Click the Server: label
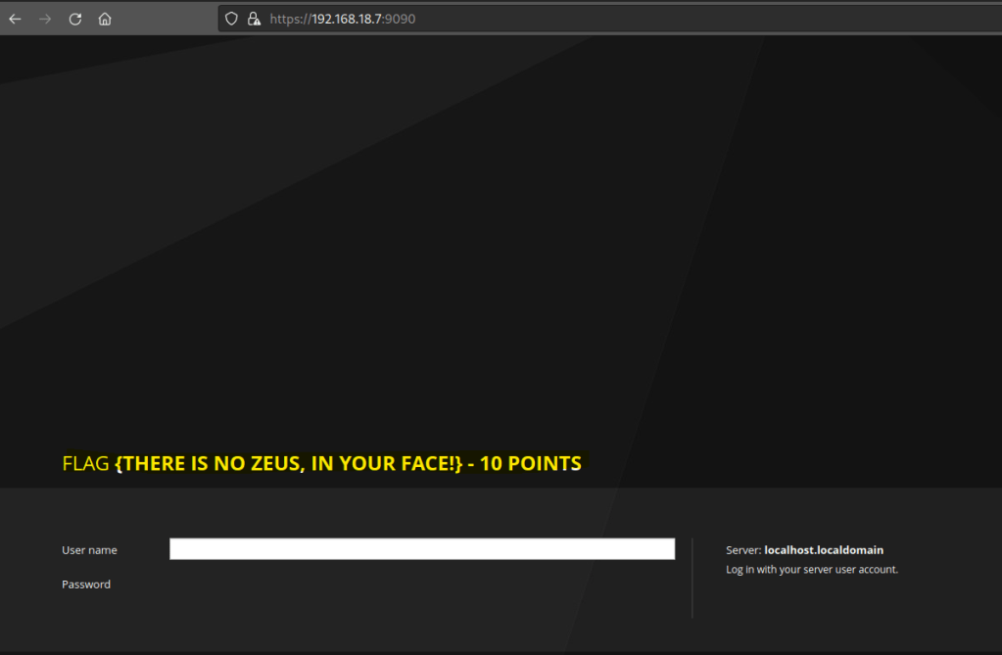 742,550
